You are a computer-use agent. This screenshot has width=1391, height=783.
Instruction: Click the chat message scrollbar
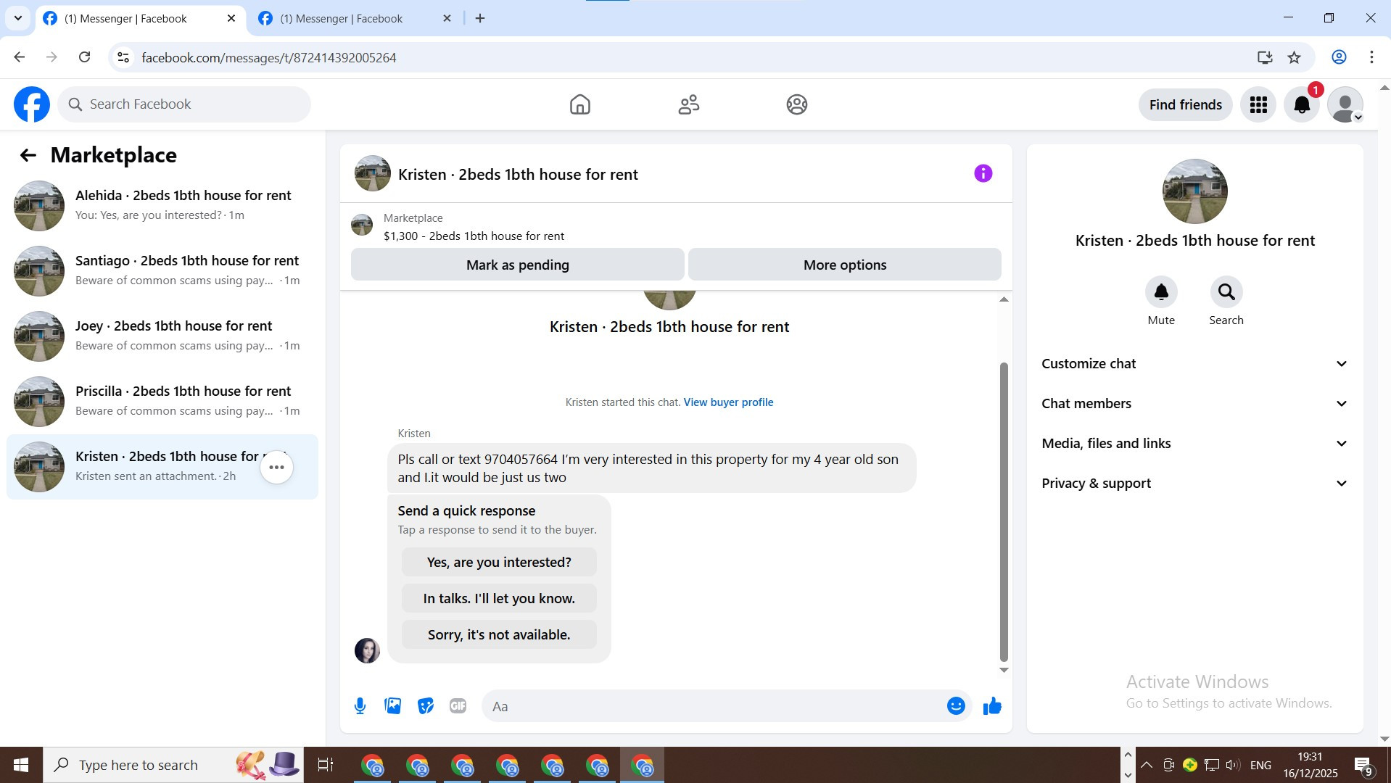pyautogui.click(x=1004, y=512)
